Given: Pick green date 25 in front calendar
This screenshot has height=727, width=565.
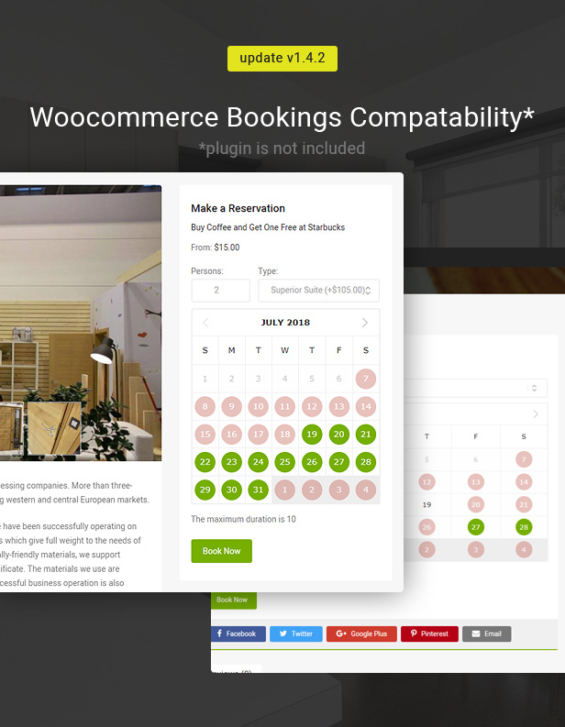Looking at the screenshot, I should coord(285,462).
